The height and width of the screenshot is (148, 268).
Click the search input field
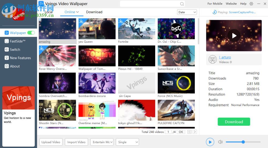tap(150, 4)
